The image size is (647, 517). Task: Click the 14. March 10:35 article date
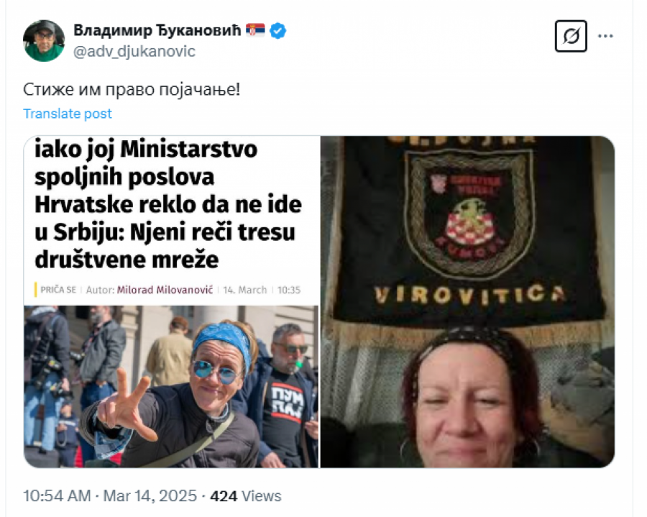point(262,290)
